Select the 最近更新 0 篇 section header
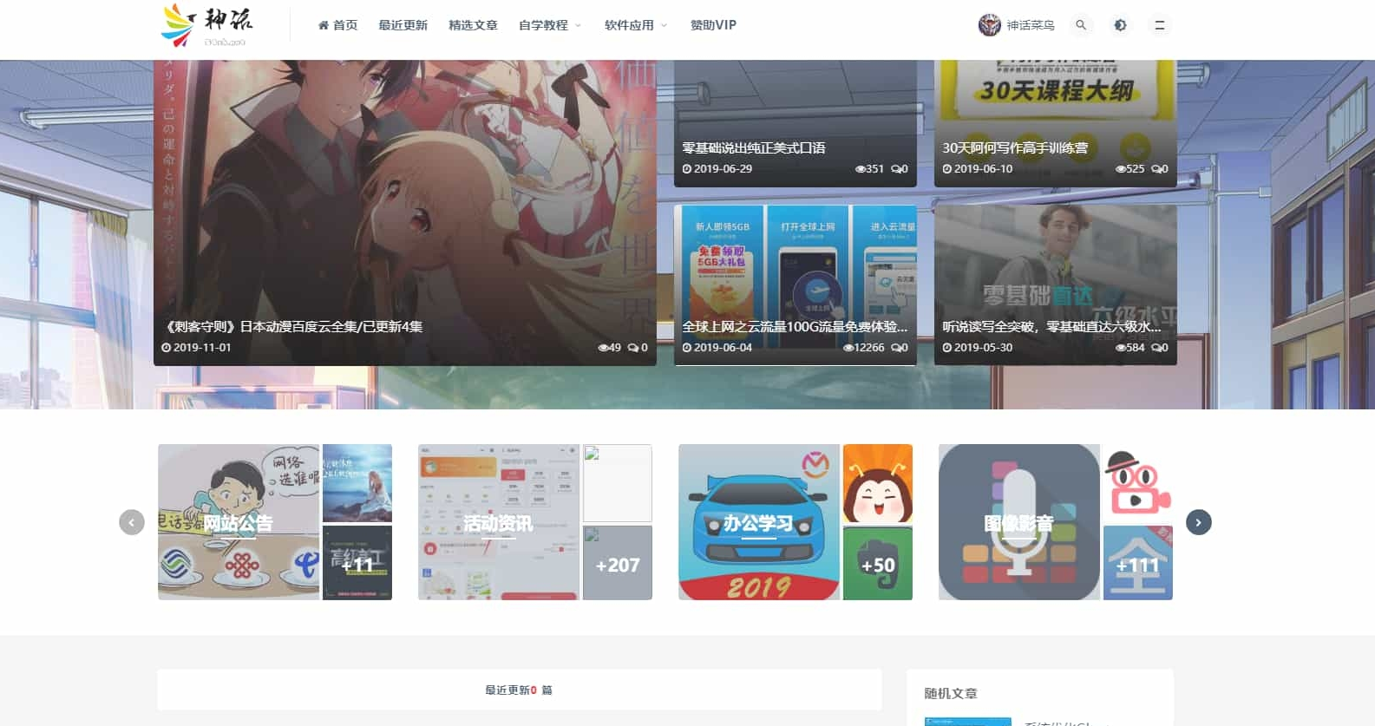Screen dimensions: 1375x726 519,690
